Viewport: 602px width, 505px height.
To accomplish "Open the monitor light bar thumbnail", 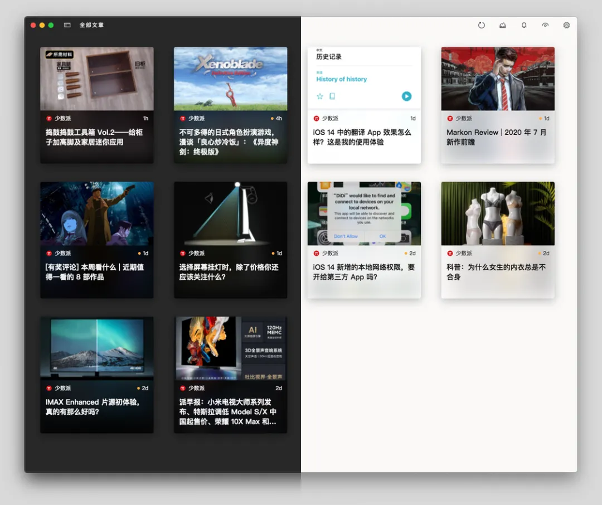I will (230, 213).
